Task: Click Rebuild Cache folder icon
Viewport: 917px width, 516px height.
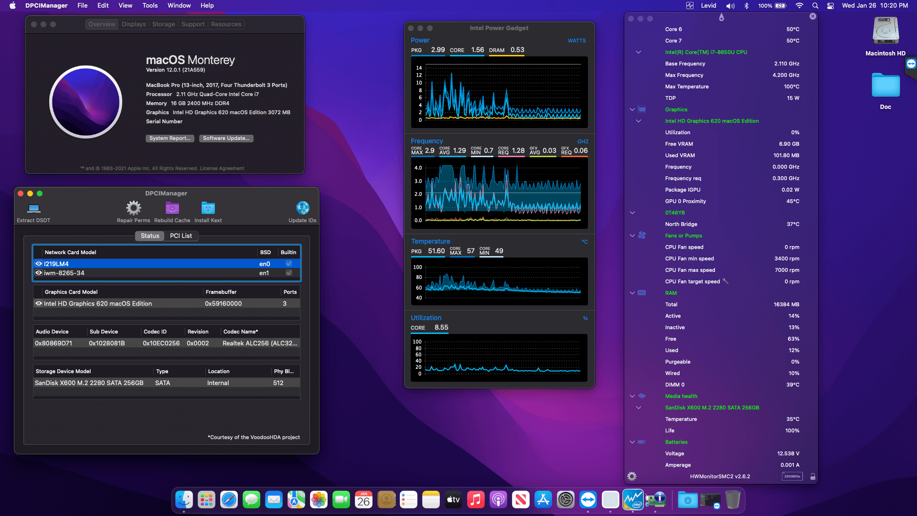Action: (172, 208)
